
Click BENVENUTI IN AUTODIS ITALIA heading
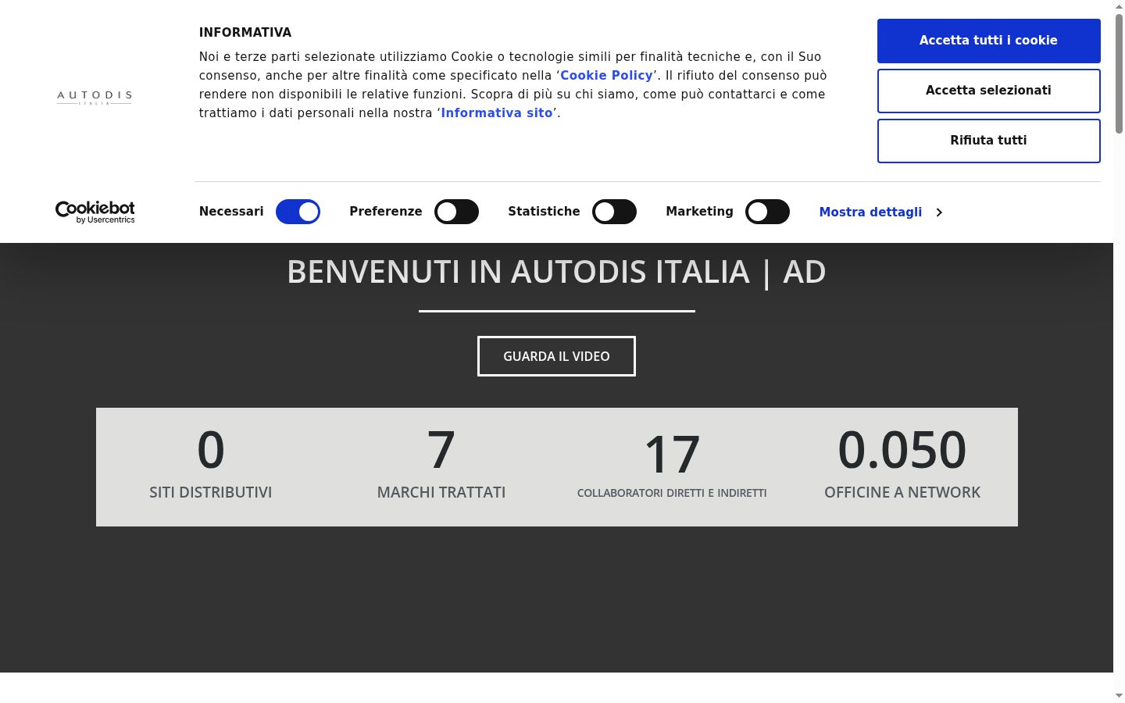tap(556, 272)
